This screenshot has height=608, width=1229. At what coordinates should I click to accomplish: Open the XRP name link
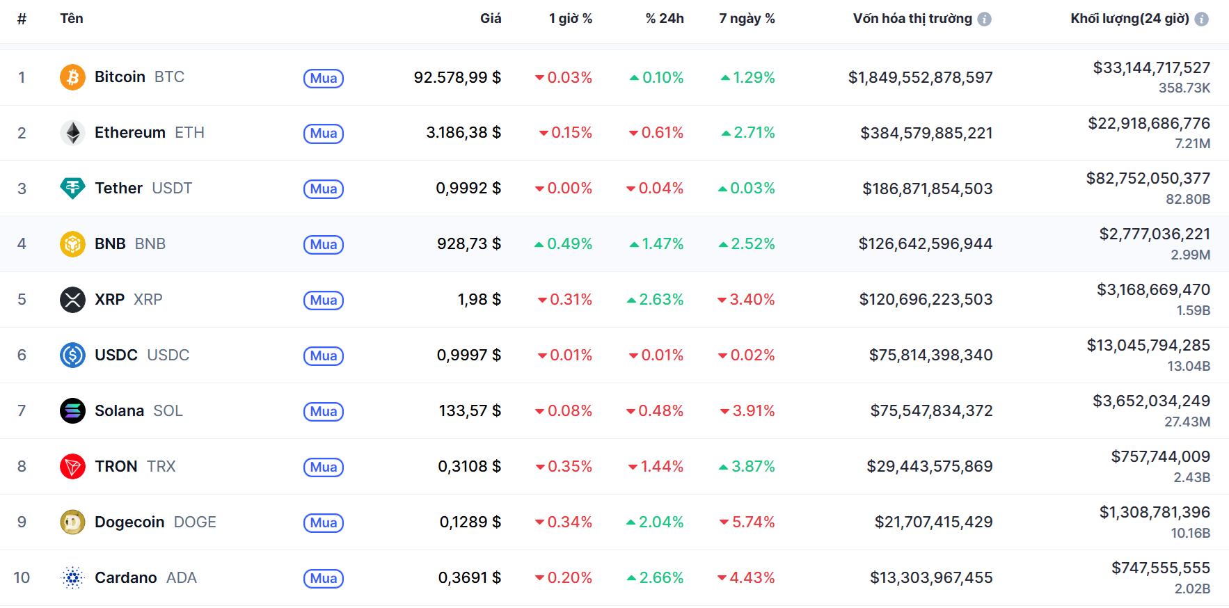pyautogui.click(x=129, y=300)
